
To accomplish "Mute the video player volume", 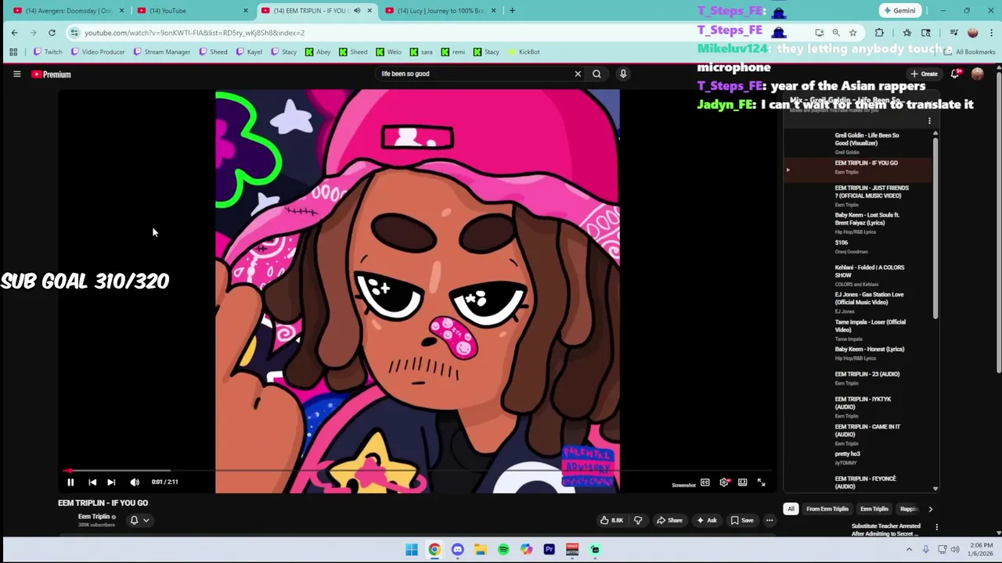I will click(x=135, y=482).
